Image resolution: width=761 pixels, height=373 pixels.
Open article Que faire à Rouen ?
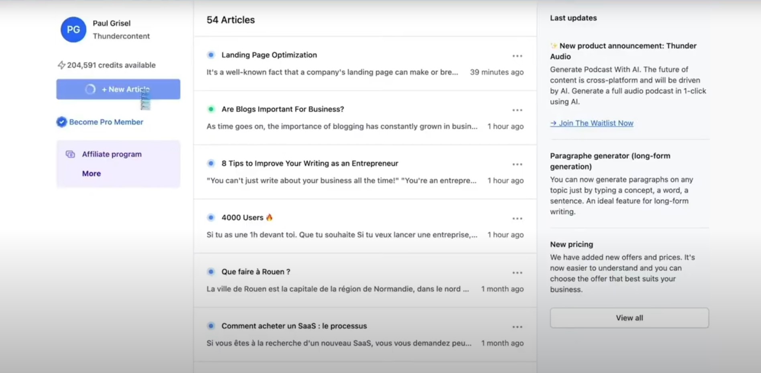[x=256, y=272]
